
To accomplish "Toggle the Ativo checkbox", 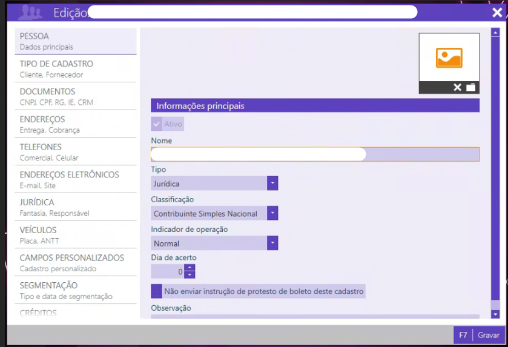I will click(157, 124).
